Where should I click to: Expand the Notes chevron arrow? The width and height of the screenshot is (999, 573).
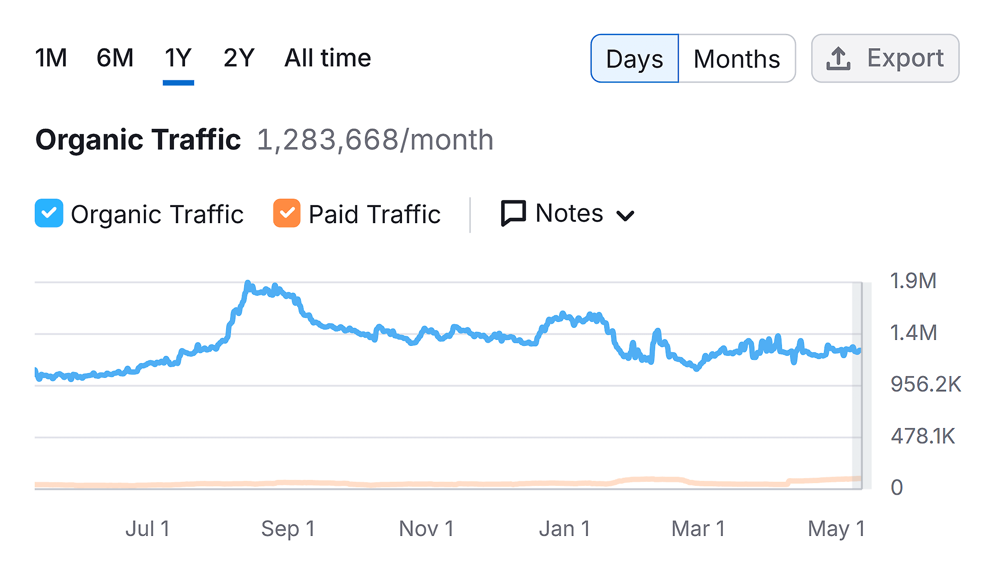(625, 216)
